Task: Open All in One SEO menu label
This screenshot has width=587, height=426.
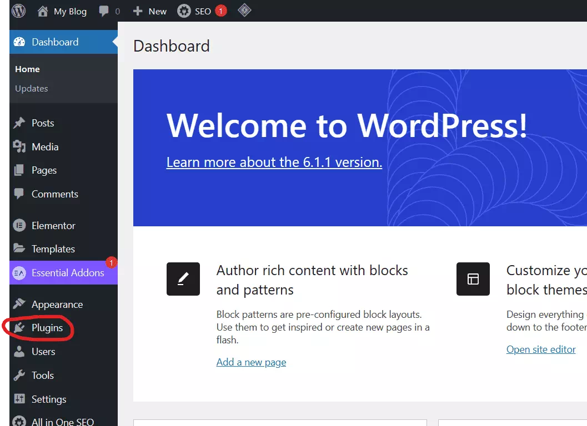Action: (63, 422)
